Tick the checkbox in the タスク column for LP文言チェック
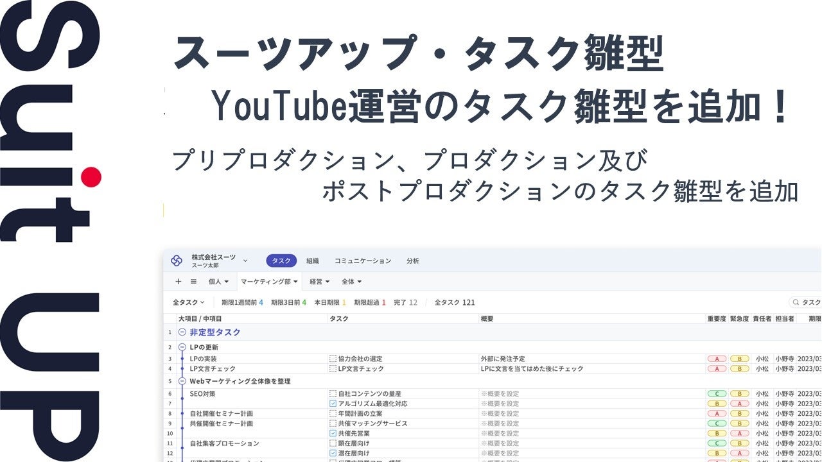Viewport: 822px width, 462px height. point(333,369)
